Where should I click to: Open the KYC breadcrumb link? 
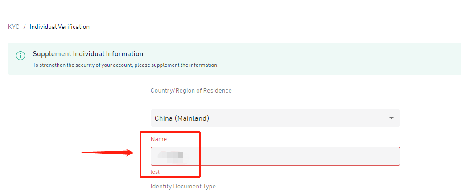[13, 27]
